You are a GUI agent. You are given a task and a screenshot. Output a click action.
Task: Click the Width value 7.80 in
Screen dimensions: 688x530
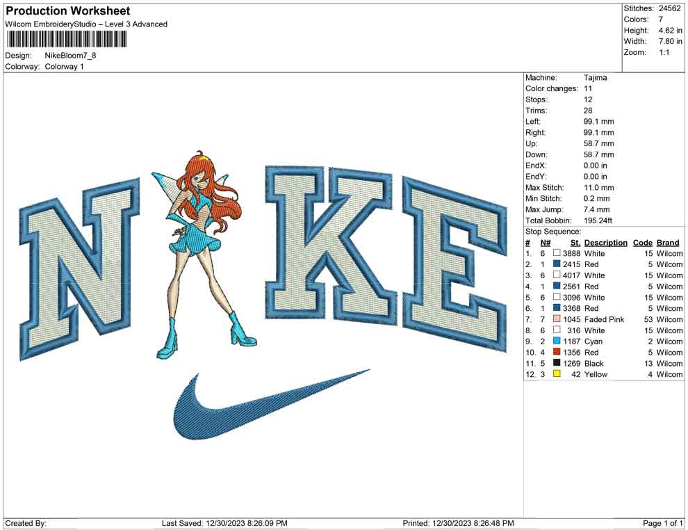pyautogui.click(x=670, y=41)
